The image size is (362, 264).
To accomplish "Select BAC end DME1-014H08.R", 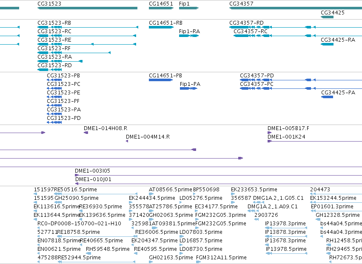I will click(105, 128).
